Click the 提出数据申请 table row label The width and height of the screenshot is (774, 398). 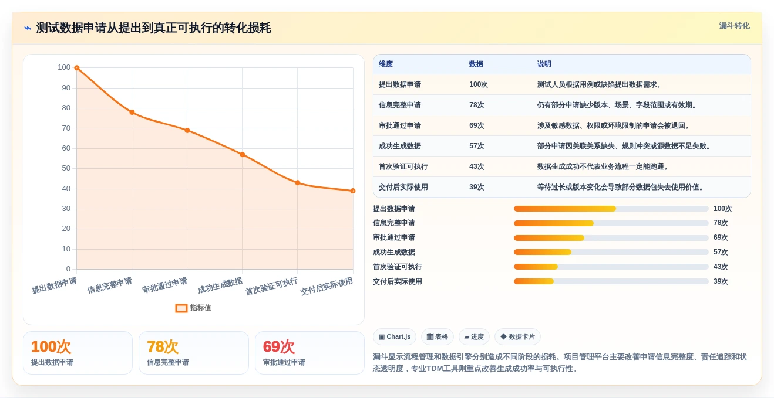(400, 84)
